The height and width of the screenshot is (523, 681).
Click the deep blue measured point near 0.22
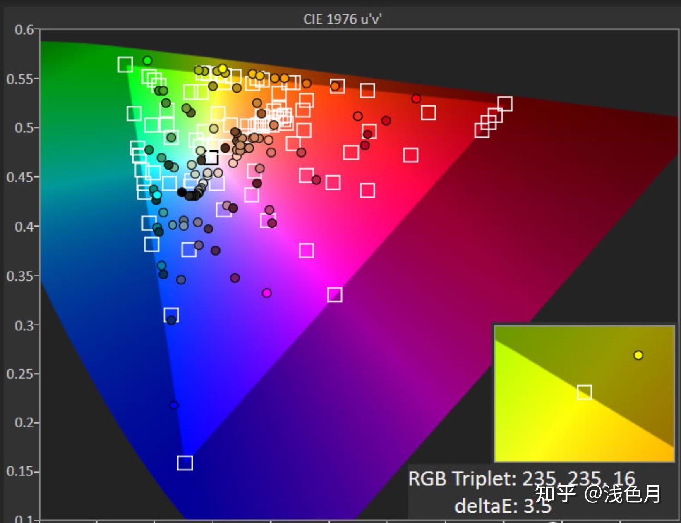(174, 405)
